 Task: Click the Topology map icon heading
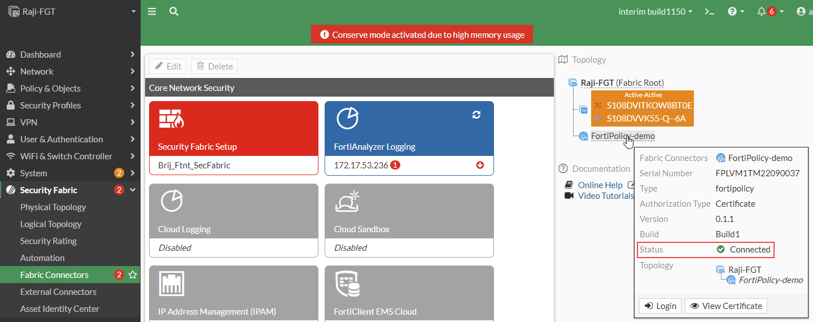pyautogui.click(x=563, y=59)
